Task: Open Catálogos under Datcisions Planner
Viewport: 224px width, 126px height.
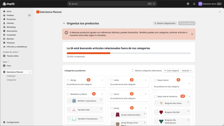Action: 11,76
